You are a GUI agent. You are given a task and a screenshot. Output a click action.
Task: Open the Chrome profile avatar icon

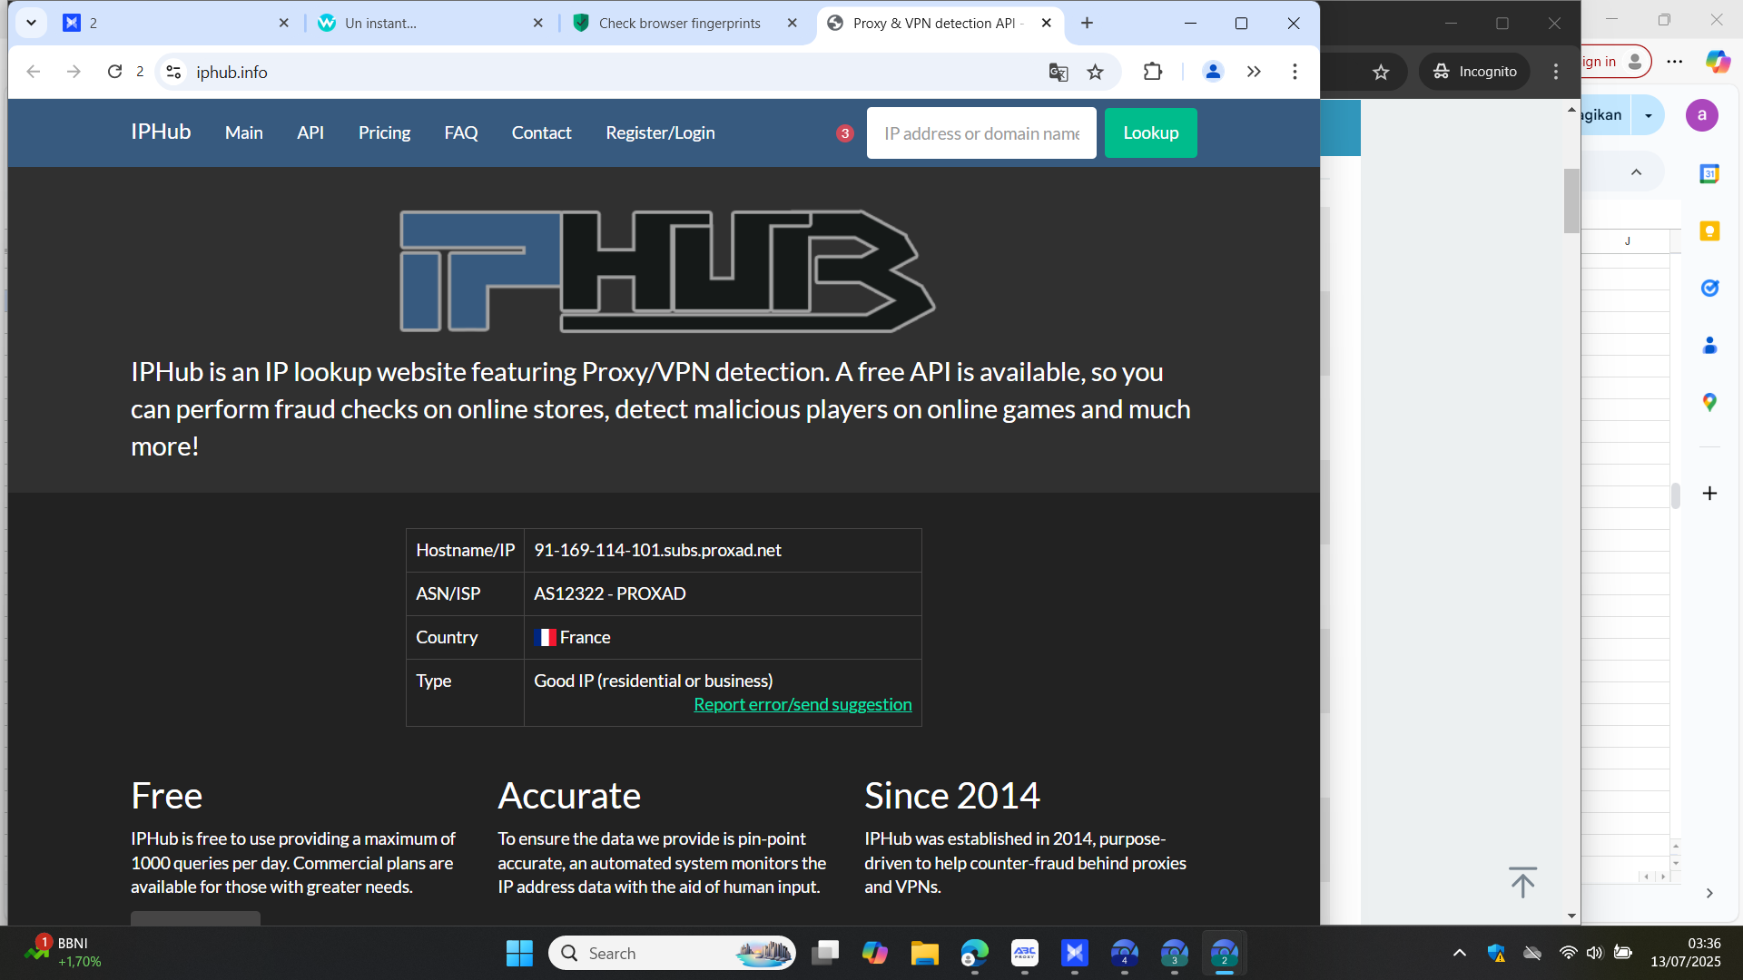tap(1213, 72)
